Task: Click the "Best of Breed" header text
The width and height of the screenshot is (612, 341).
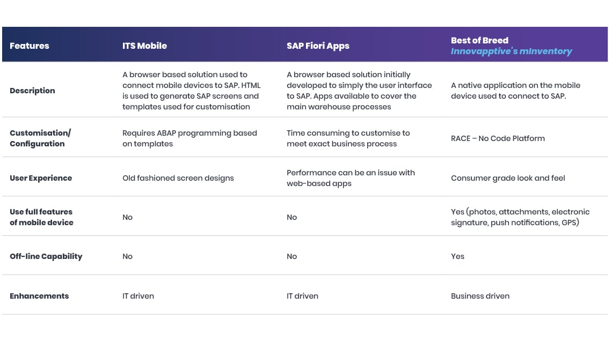Action: (x=479, y=40)
